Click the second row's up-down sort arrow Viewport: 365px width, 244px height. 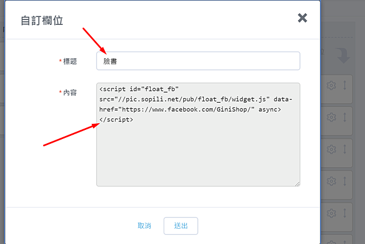coord(344,117)
